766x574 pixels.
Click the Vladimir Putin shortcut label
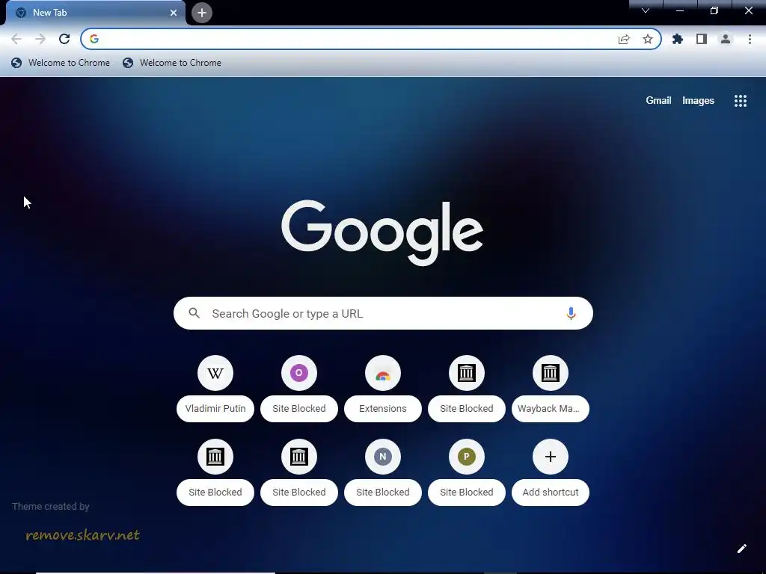pos(215,409)
